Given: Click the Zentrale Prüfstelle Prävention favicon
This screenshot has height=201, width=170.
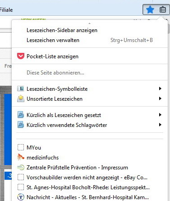Looking at the screenshot, I should [x=21, y=167].
